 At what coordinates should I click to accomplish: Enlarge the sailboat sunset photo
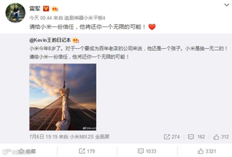[63, 97]
